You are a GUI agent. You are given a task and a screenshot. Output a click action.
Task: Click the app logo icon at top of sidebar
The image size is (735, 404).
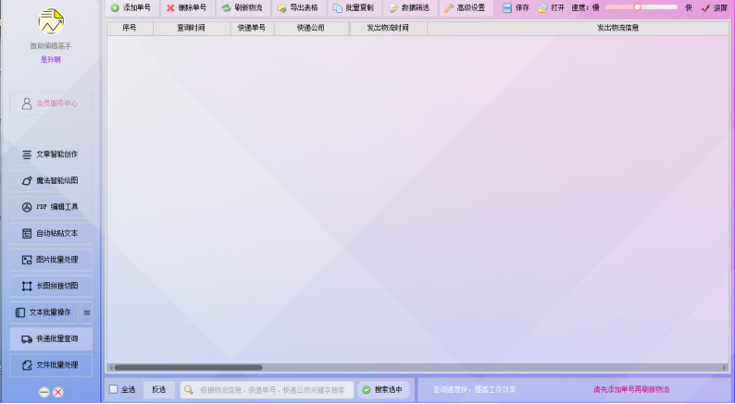coord(51,21)
